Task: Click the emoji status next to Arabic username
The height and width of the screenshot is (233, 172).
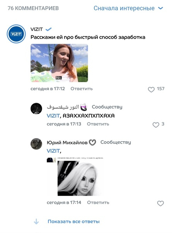Action: (84, 107)
